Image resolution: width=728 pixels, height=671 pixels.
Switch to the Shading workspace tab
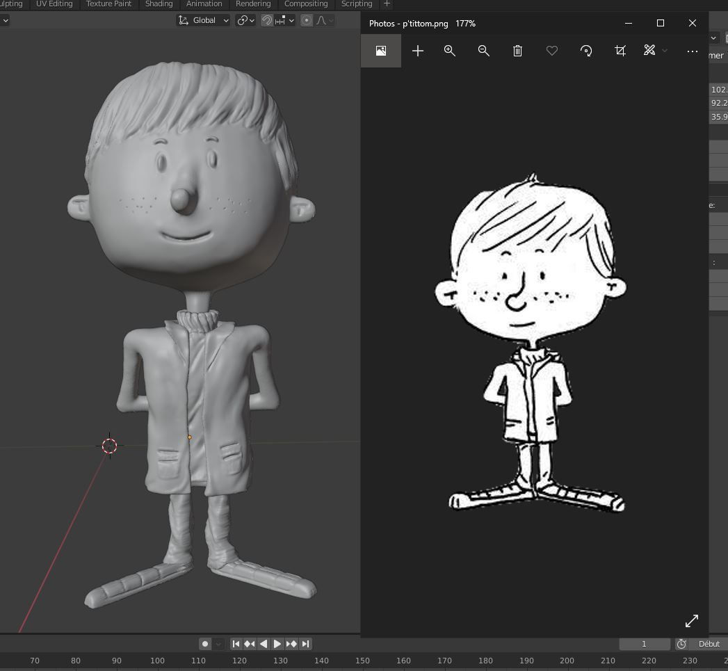pos(159,4)
